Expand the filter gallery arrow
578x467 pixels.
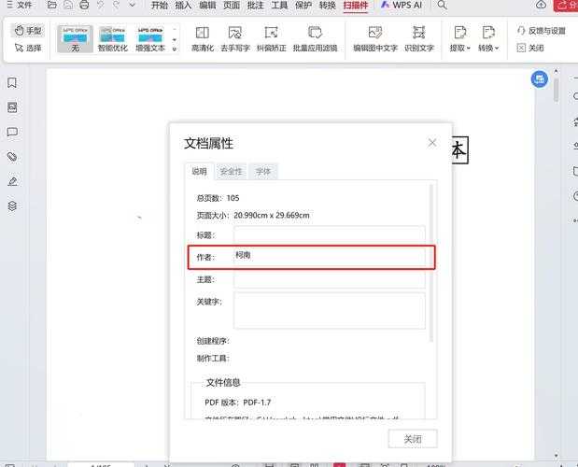(175, 49)
